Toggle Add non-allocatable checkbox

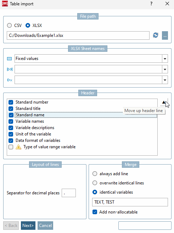[95, 212]
